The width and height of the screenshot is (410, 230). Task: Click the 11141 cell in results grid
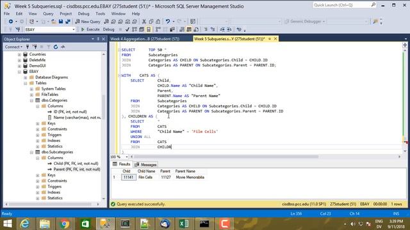(x=128, y=178)
